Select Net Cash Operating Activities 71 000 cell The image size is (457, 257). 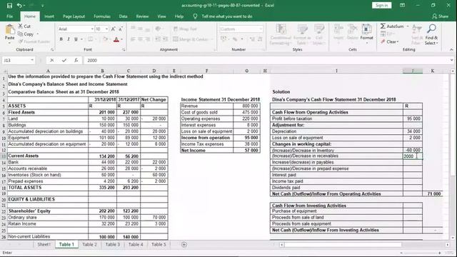(x=433, y=193)
